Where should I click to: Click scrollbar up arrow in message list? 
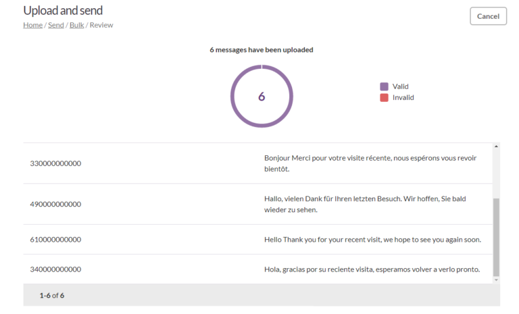tap(496, 146)
